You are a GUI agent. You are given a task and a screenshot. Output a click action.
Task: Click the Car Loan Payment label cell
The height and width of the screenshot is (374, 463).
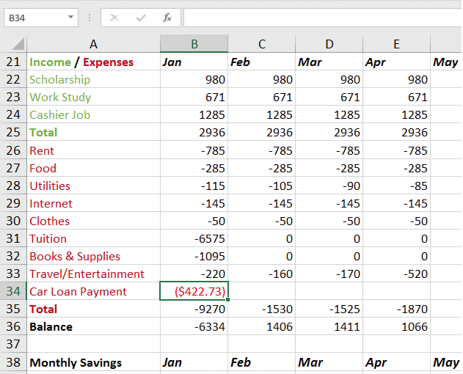pyautogui.click(x=94, y=291)
